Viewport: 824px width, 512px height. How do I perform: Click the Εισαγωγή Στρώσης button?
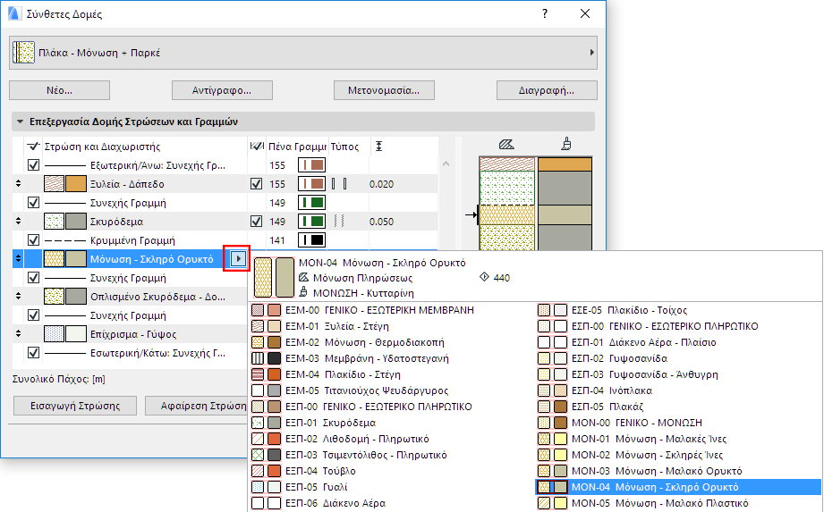pyautogui.click(x=75, y=406)
